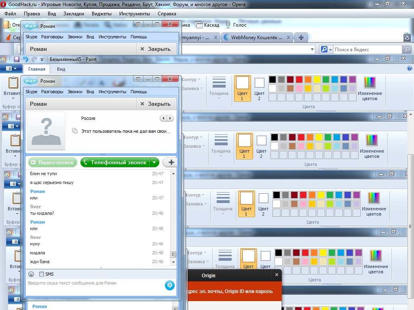Screen dimensions: 414x310
Task: Click the left arrow next to Россия
Action: [163, 118]
